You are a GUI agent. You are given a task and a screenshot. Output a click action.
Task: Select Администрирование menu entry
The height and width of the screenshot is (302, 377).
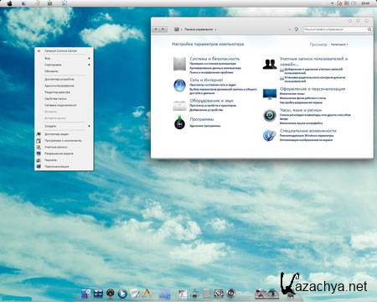click(64, 86)
